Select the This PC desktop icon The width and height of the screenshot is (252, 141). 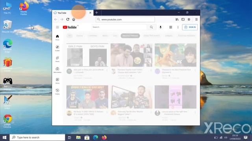[7, 8]
